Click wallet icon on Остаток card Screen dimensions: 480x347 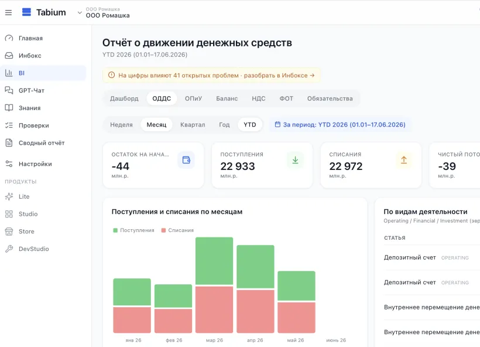tap(186, 160)
